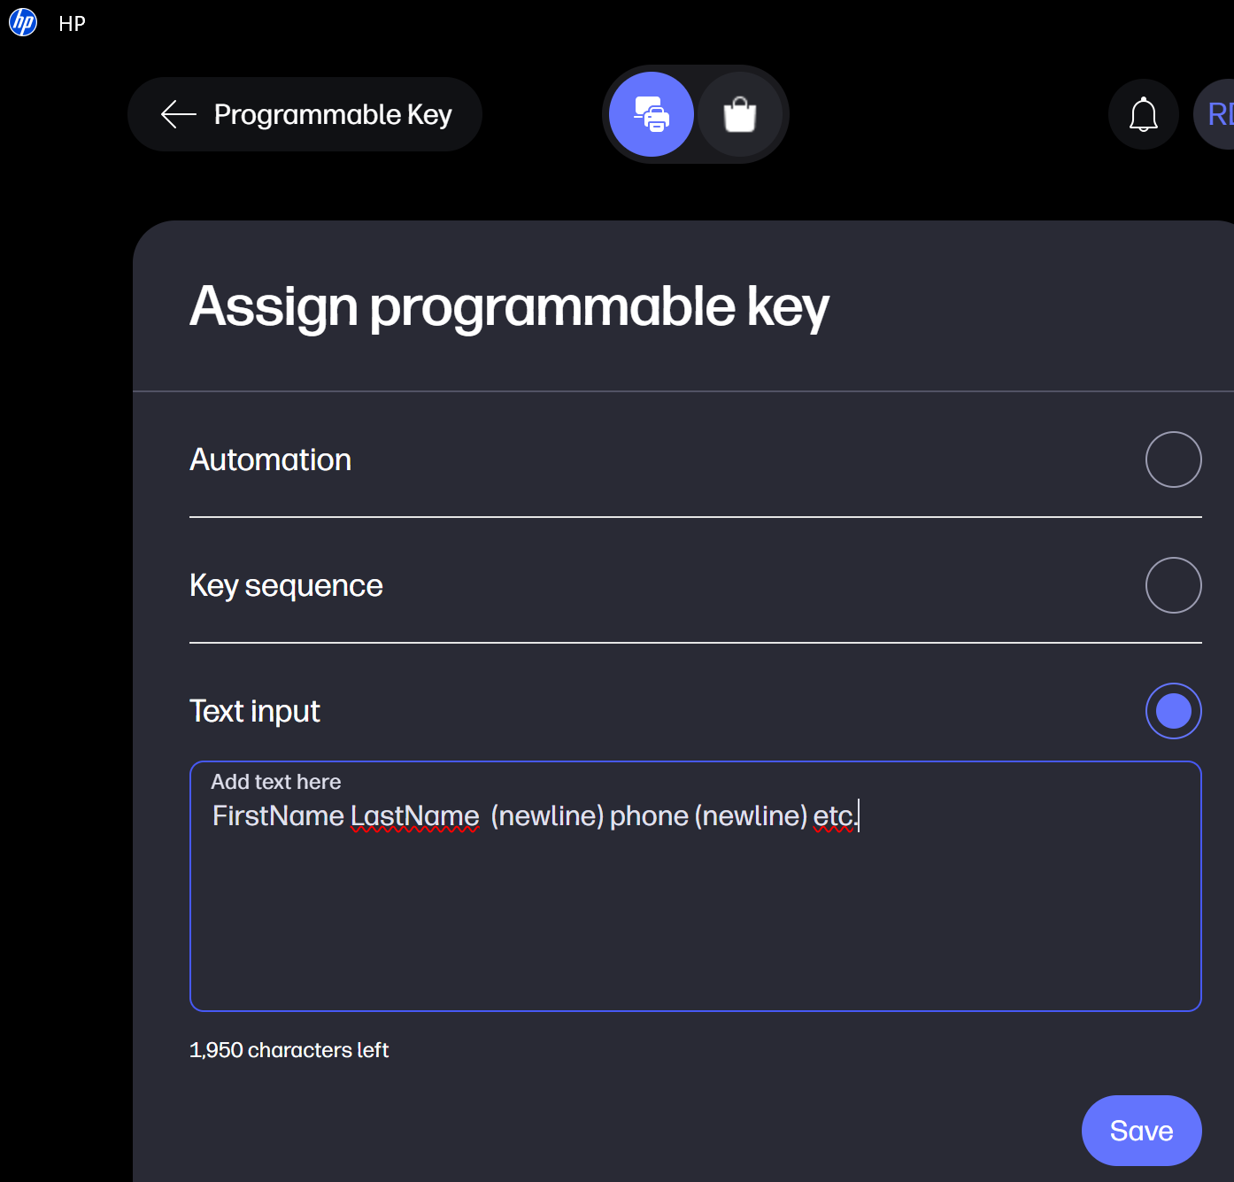Go back using the left arrow
The height and width of the screenshot is (1182, 1234).
pos(178,114)
